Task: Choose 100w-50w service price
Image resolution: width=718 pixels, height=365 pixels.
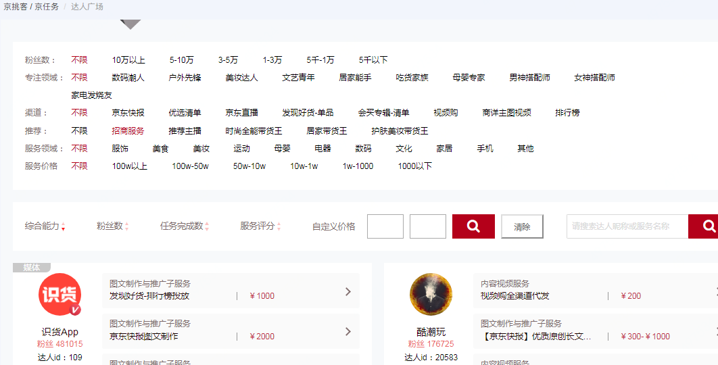Action: (x=191, y=166)
